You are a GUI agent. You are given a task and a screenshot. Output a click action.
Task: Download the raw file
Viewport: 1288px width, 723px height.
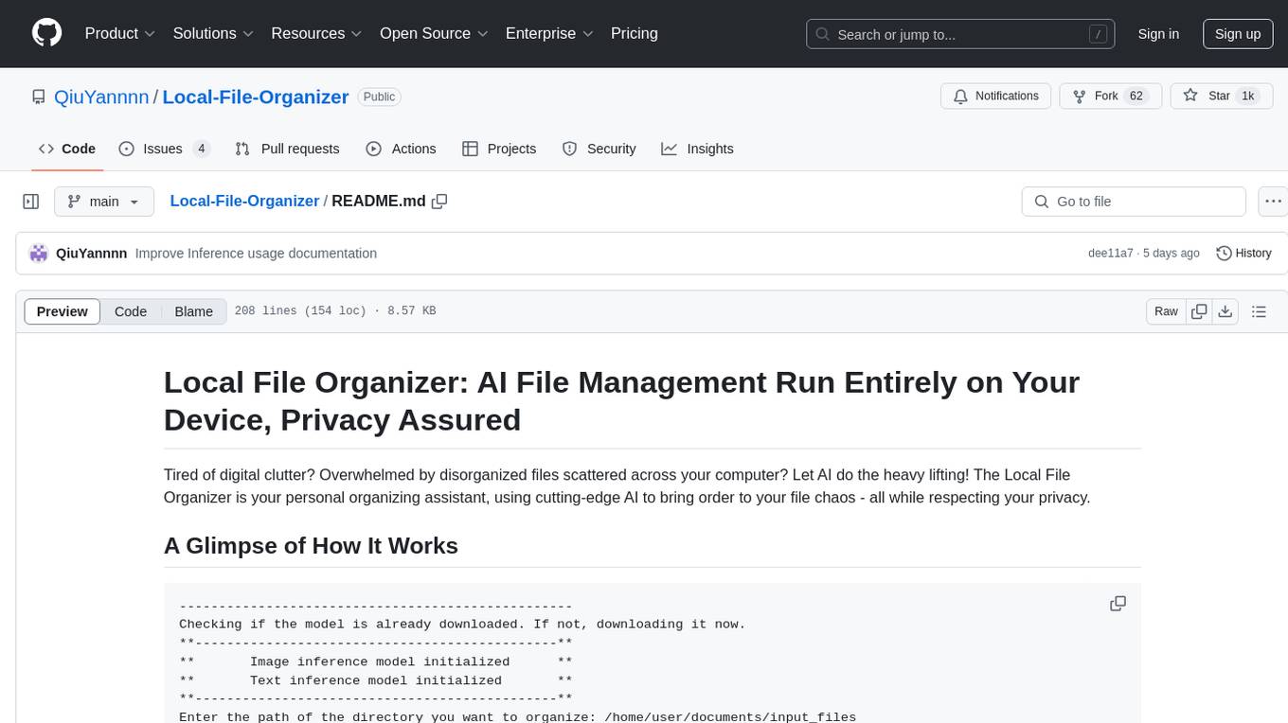click(x=1225, y=311)
